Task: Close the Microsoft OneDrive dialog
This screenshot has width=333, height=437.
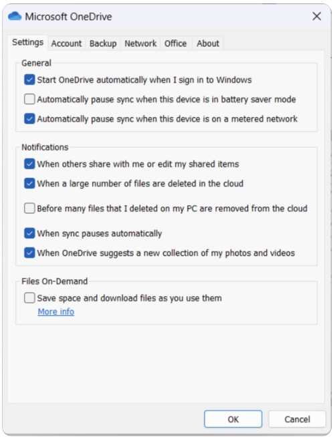Action: coord(316,16)
